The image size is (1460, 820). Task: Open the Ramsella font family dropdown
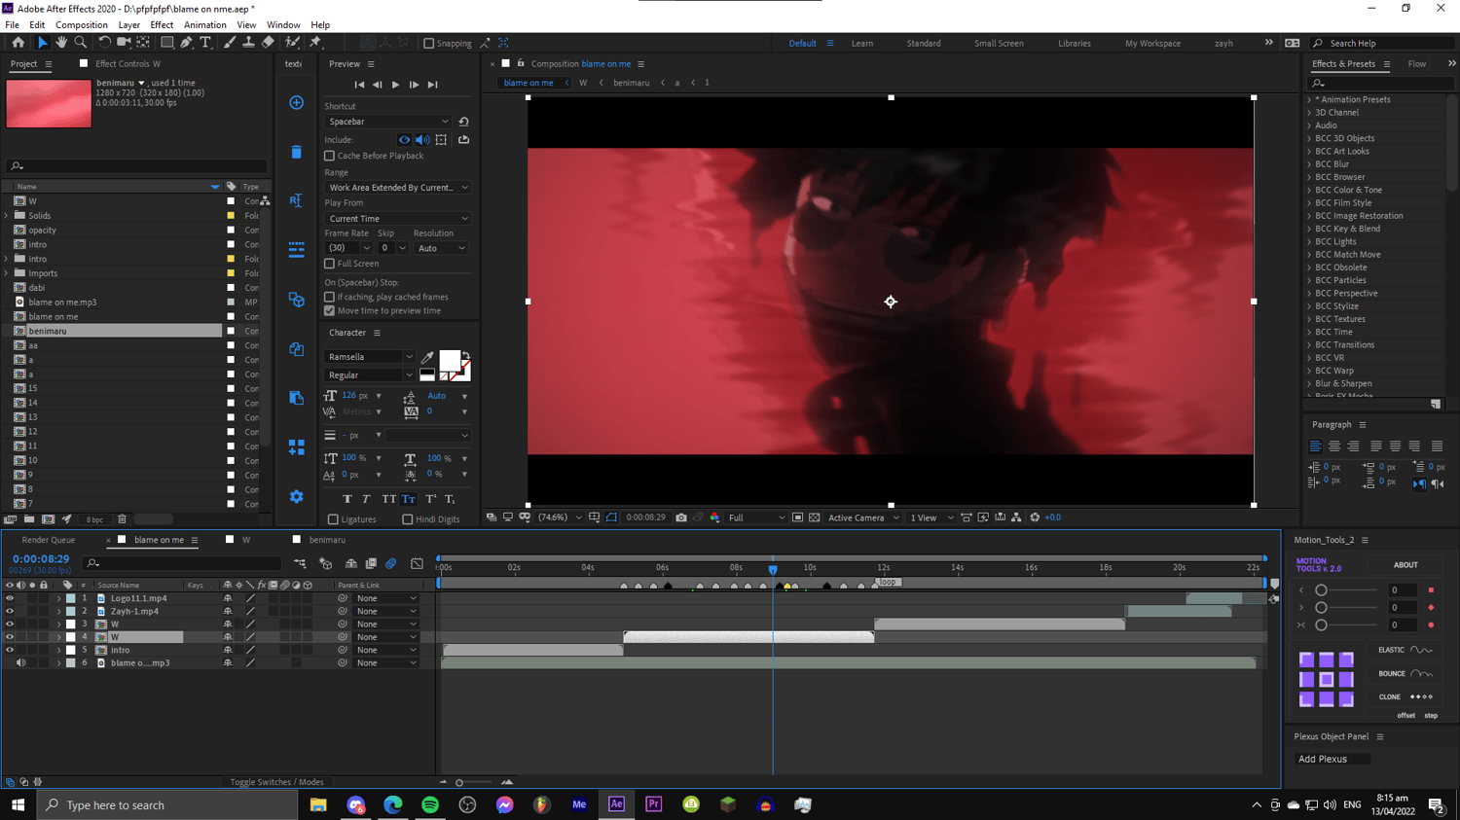tap(370, 357)
